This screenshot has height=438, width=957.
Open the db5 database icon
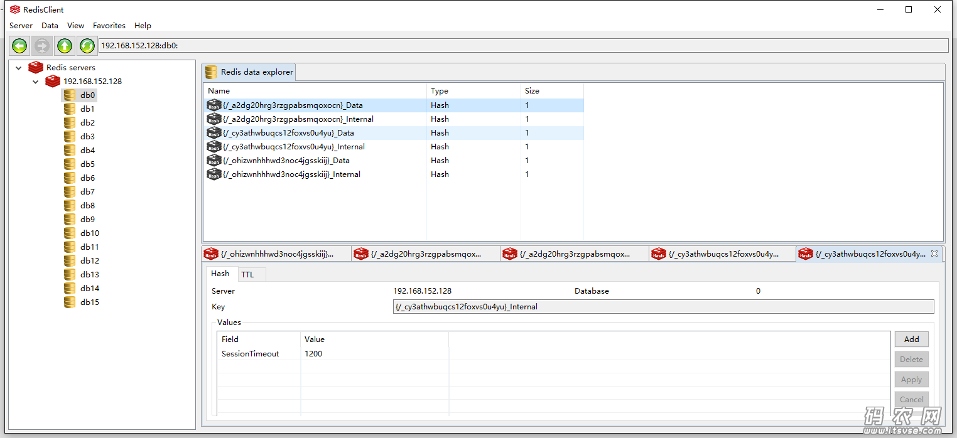pos(70,164)
